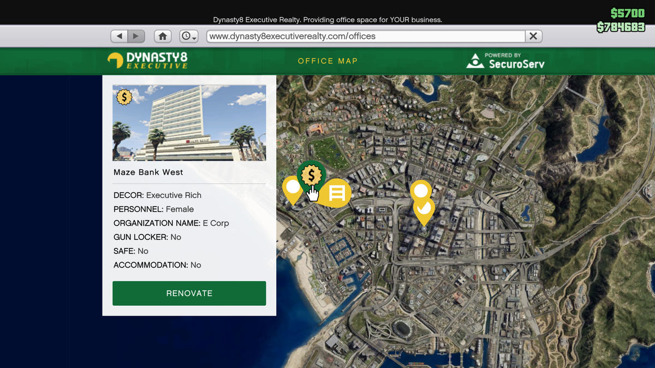The image size is (655, 368).
Task: Open the OFFICE MAP tab
Action: 328,61
